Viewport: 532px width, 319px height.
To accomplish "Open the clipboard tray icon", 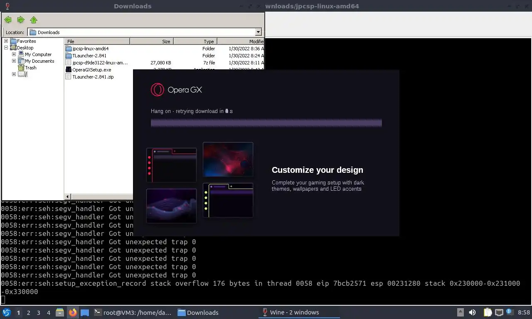I will click(x=488, y=312).
